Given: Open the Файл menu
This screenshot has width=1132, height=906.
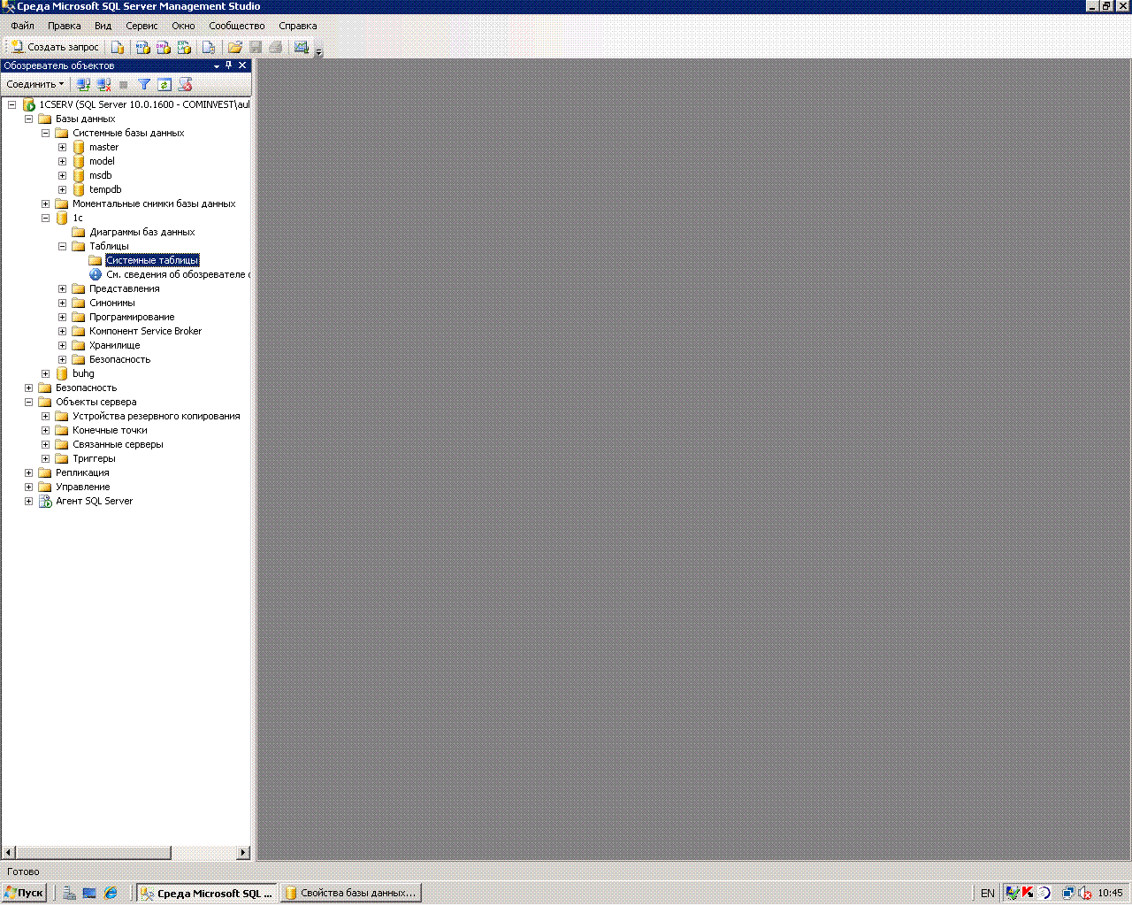Looking at the screenshot, I should tap(22, 26).
